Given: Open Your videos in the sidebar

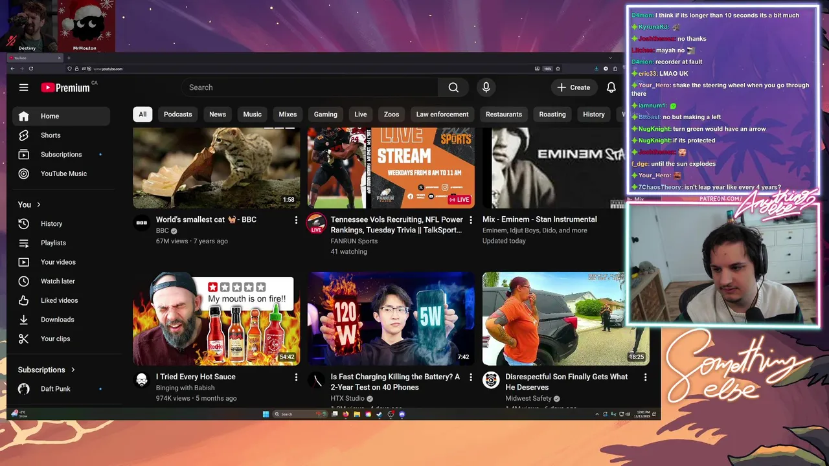Looking at the screenshot, I should click(61, 262).
